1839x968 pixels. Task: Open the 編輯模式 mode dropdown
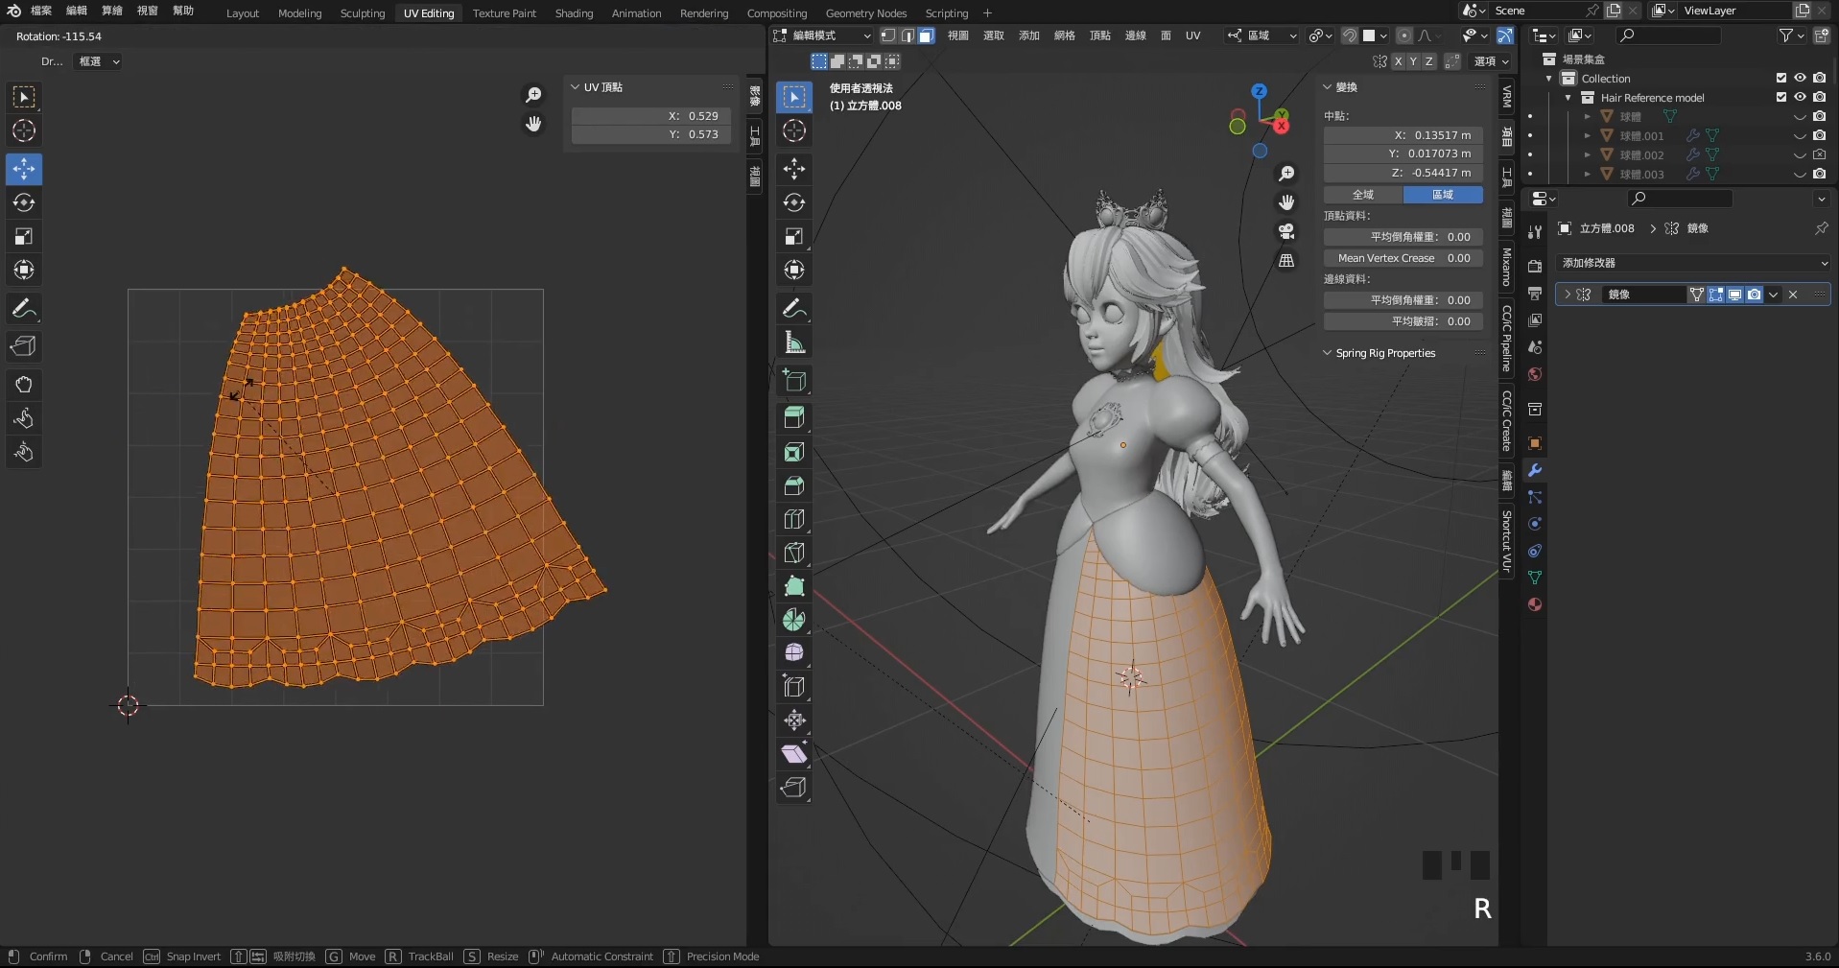822,35
